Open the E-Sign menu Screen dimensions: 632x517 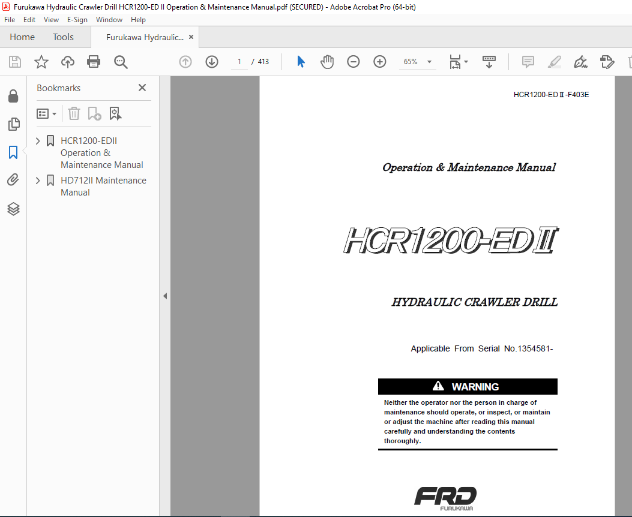click(x=77, y=20)
